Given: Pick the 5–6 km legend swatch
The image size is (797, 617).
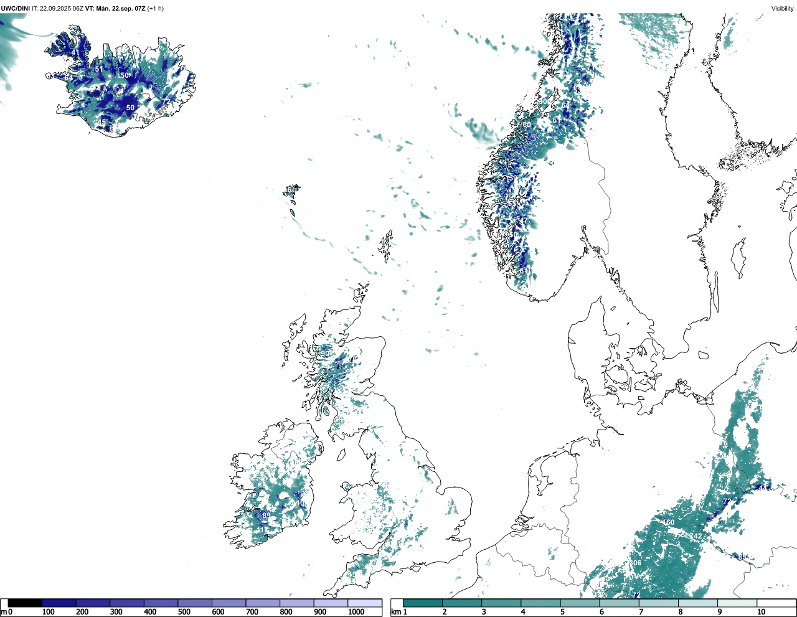Looking at the screenshot, I should tap(580, 603).
